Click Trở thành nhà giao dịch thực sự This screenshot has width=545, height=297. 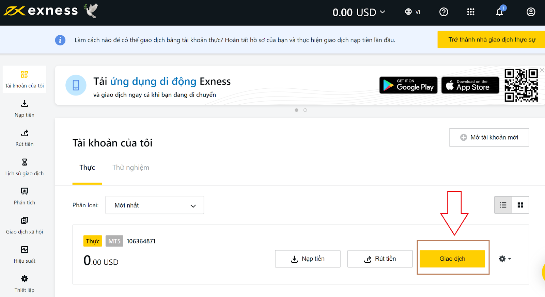492,40
